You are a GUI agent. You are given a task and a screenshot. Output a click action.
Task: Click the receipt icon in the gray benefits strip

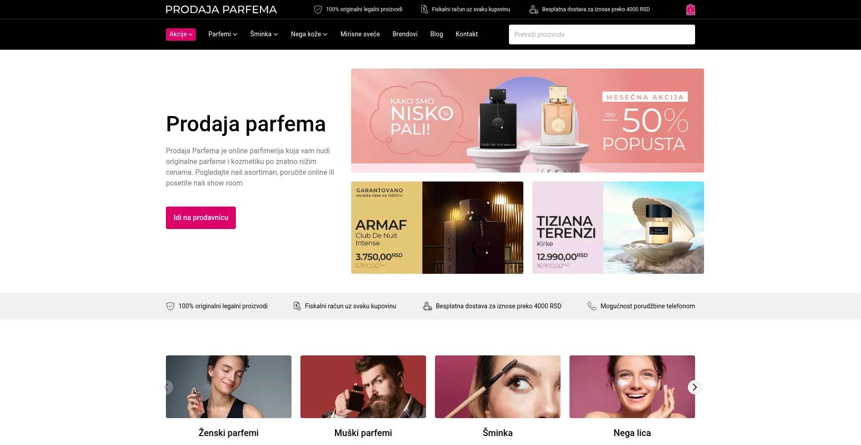point(297,306)
